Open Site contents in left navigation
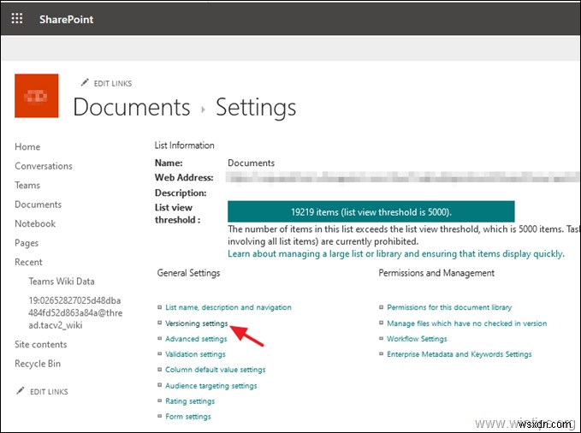The height and width of the screenshot is (433, 581). click(x=41, y=344)
